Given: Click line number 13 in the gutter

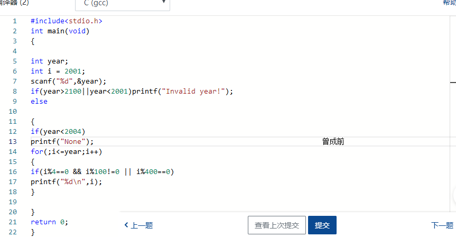Looking at the screenshot, I should click(x=14, y=141).
